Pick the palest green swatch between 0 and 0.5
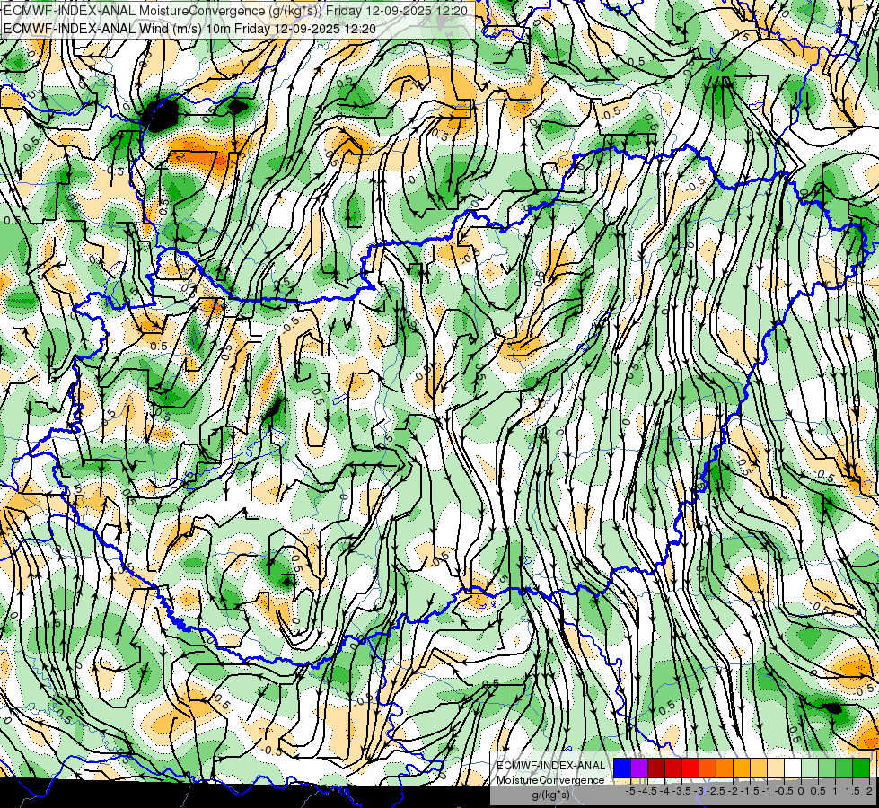 pos(810,768)
